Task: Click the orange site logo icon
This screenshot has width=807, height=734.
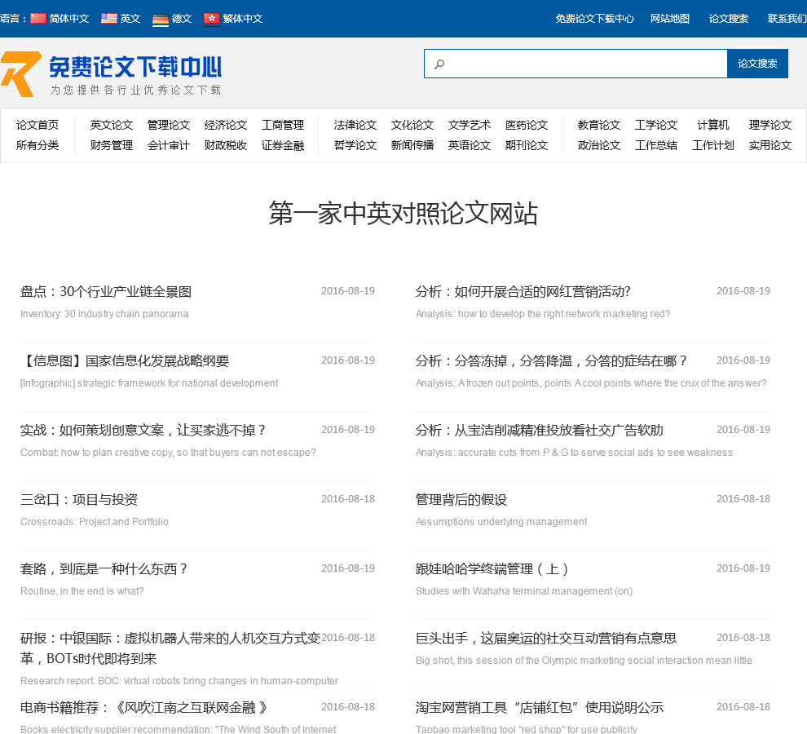Action: (x=20, y=74)
